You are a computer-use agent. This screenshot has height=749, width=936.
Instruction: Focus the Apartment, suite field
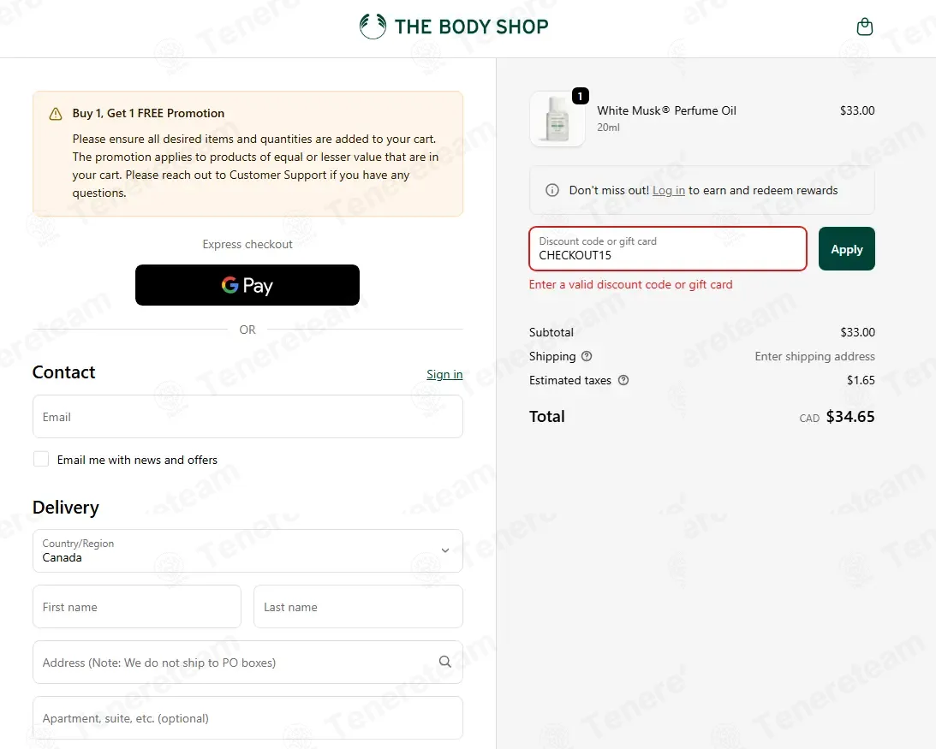[247, 718]
